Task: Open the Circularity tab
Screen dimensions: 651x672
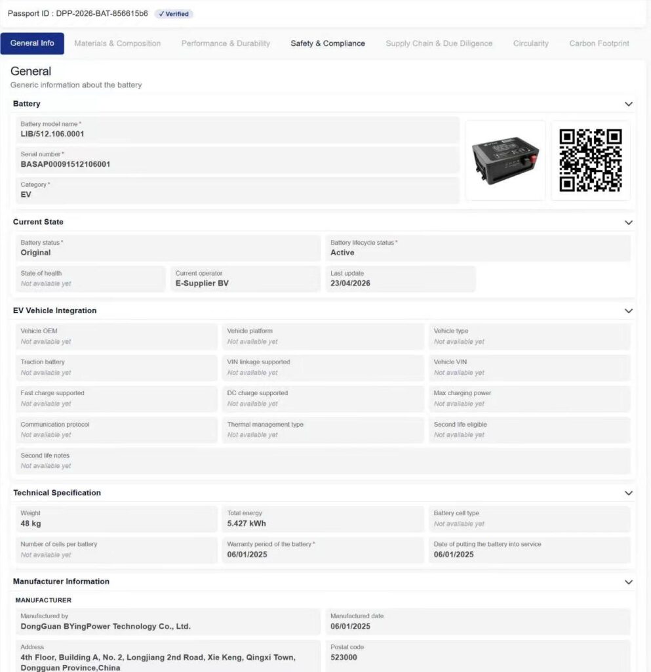Action: pos(531,43)
